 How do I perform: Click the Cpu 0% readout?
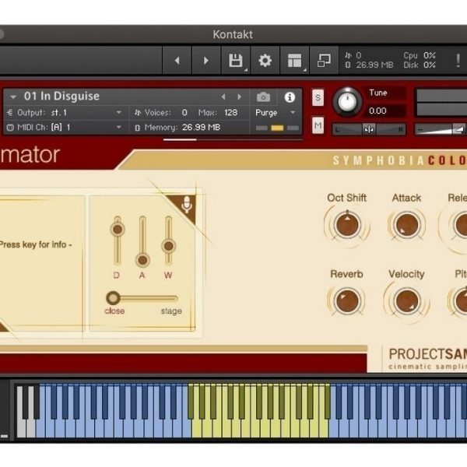(x=420, y=56)
